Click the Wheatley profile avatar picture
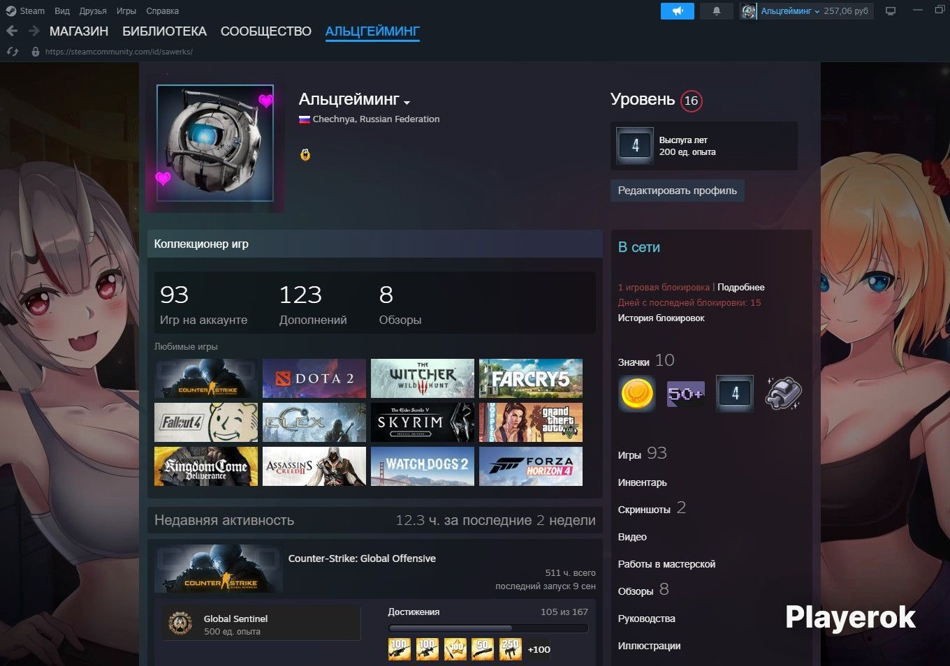Image resolution: width=950 pixels, height=666 pixels. pos(215,143)
